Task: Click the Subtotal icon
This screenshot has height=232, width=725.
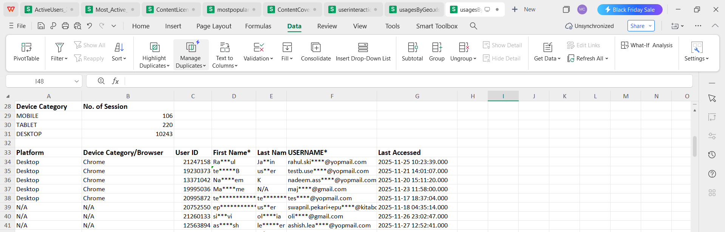Action: [x=412, y=47]
